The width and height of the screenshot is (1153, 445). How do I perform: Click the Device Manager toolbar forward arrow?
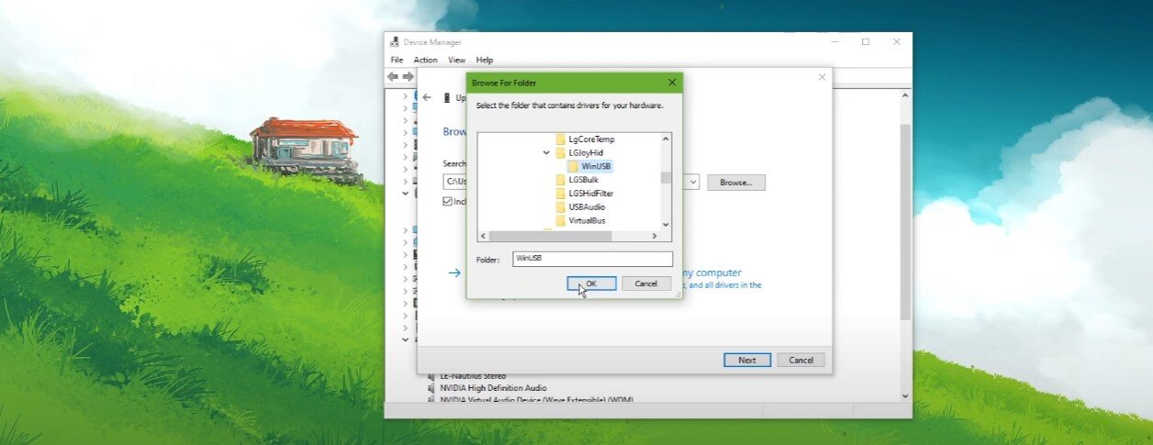click(x=409, y=76)
